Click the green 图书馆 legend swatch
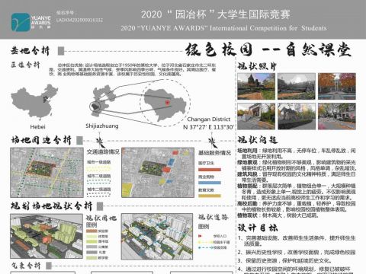 [91, 241]
